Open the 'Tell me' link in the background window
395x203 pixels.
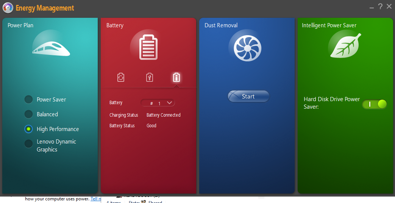tap(95, 199)
